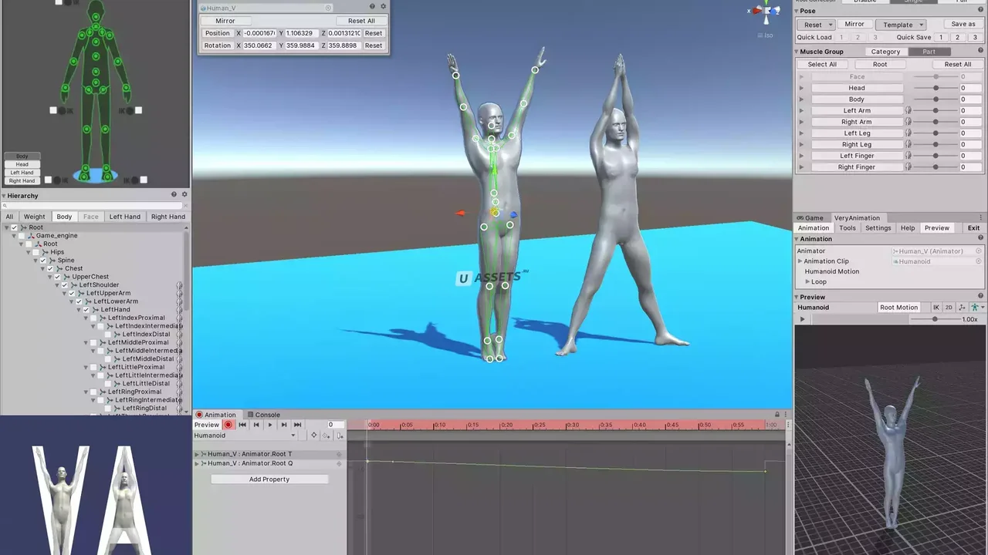Uncheck the Chest checkbox
Screen dimensions: 988x555
tap(50, 269)
